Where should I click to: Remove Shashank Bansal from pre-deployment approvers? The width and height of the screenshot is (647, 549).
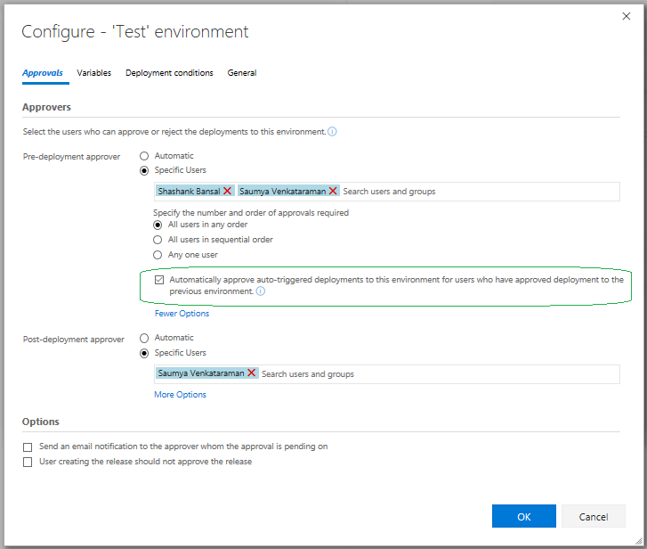[228, 191]
